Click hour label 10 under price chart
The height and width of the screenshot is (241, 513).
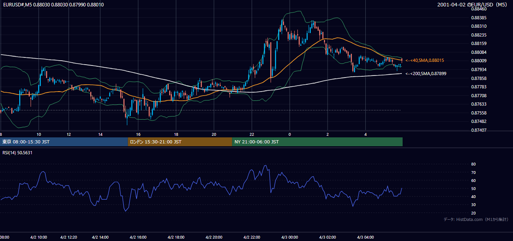point(39,134)
